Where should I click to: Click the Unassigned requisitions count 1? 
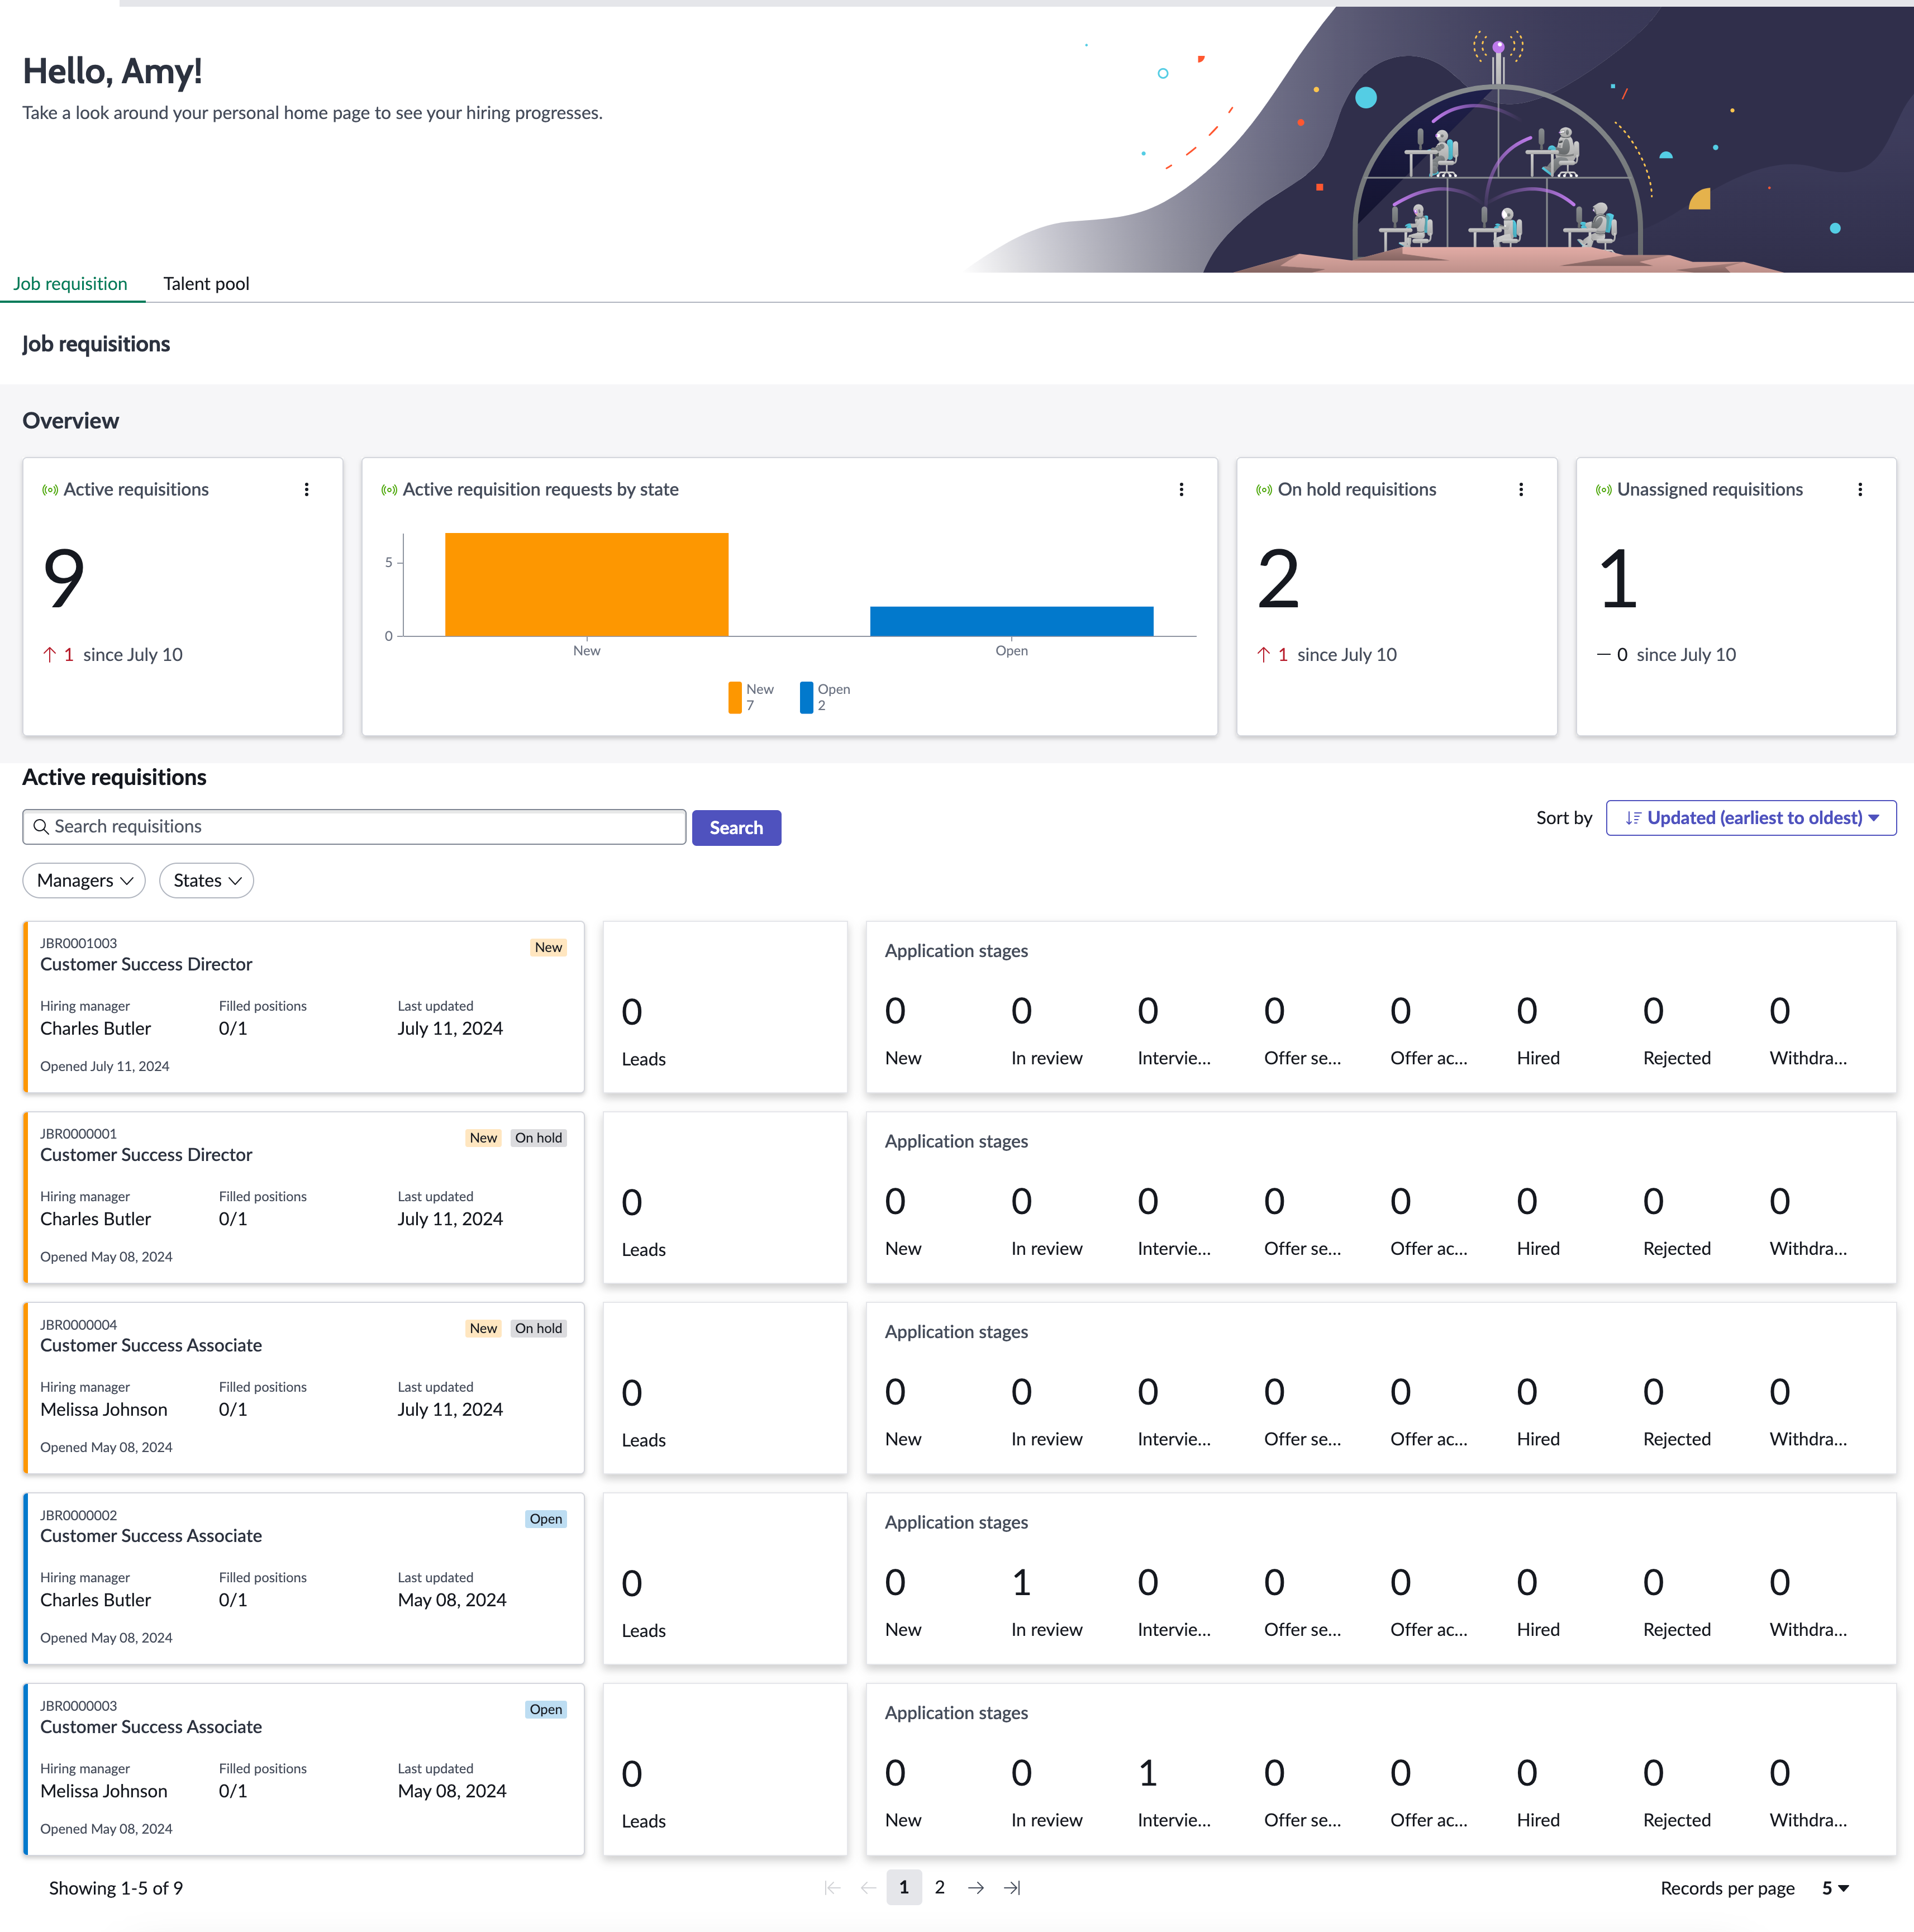click(x=1618, y=579)
